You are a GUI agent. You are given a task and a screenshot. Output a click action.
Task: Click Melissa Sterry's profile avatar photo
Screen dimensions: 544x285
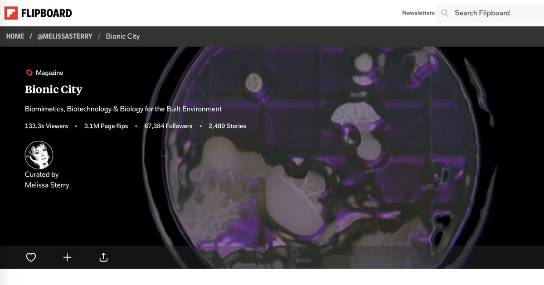pyautogui.click(x=39, y=155)
